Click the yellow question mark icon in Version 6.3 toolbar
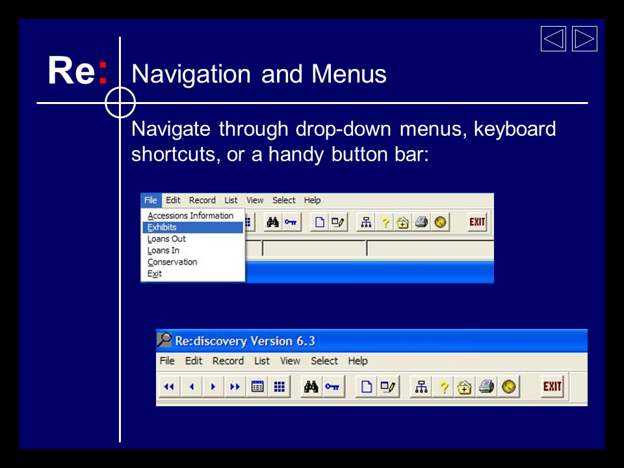The width and height of the screenshot is (624, 468). point(444,386)
